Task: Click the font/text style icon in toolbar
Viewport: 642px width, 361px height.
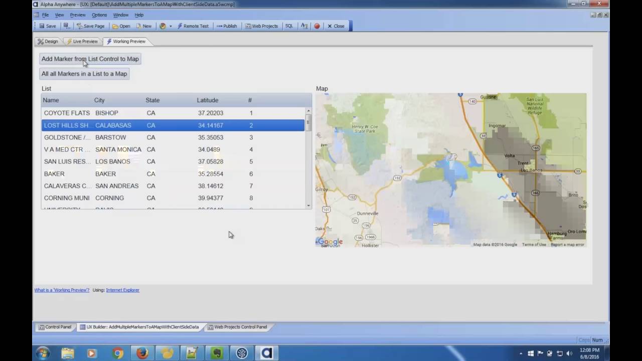Action: [x=304, y=26]
